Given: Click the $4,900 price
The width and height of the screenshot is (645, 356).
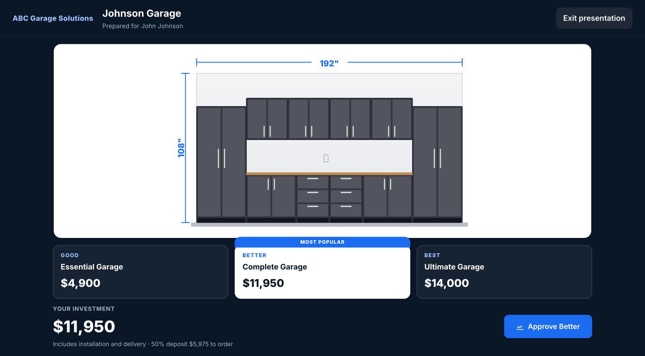Looking at the screenshot, I should [81, 283].
